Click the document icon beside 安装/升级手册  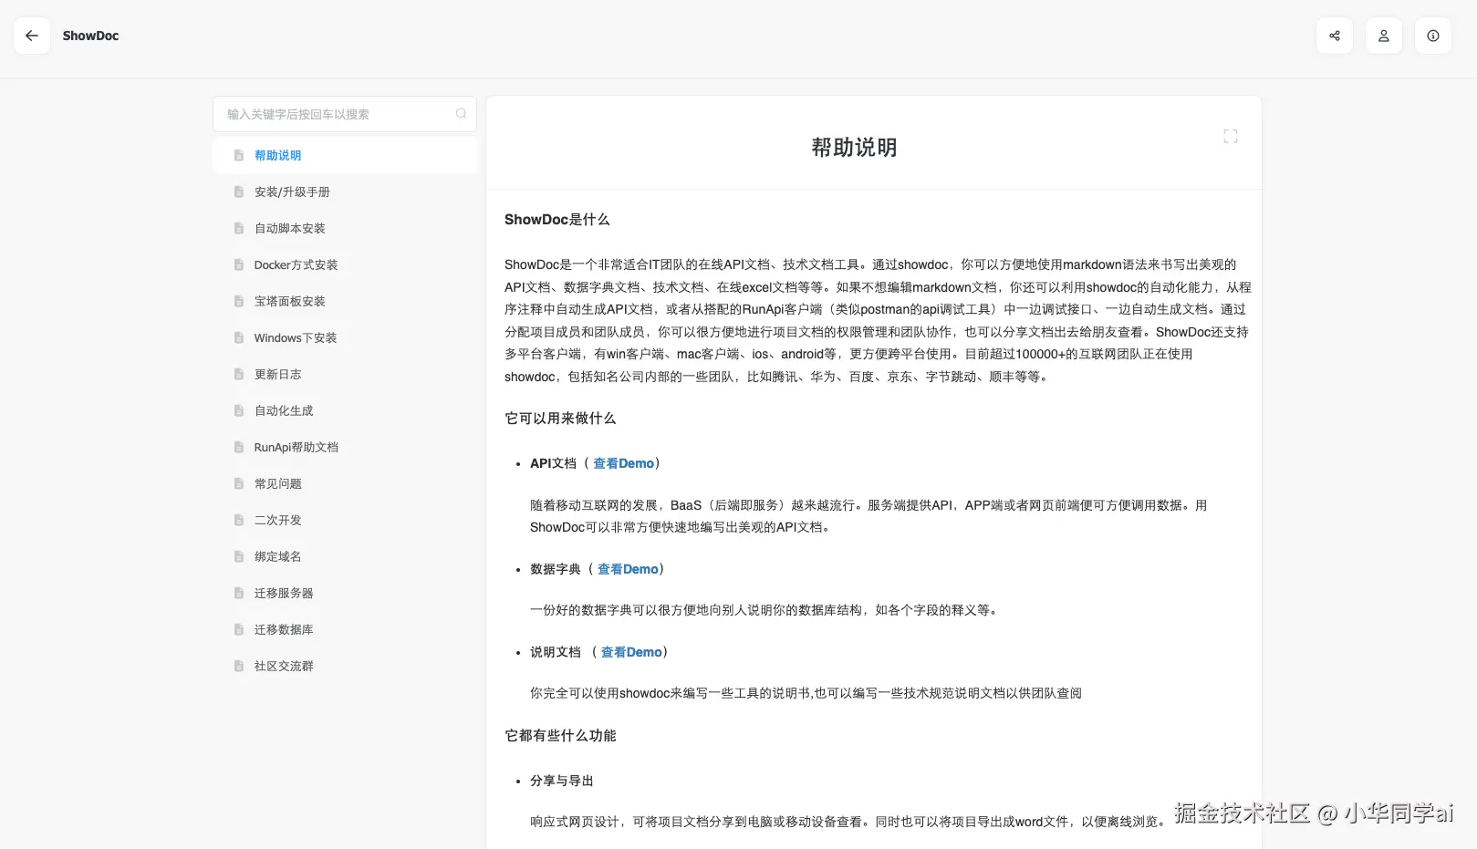pyautogui.click(x=239, y=192)
